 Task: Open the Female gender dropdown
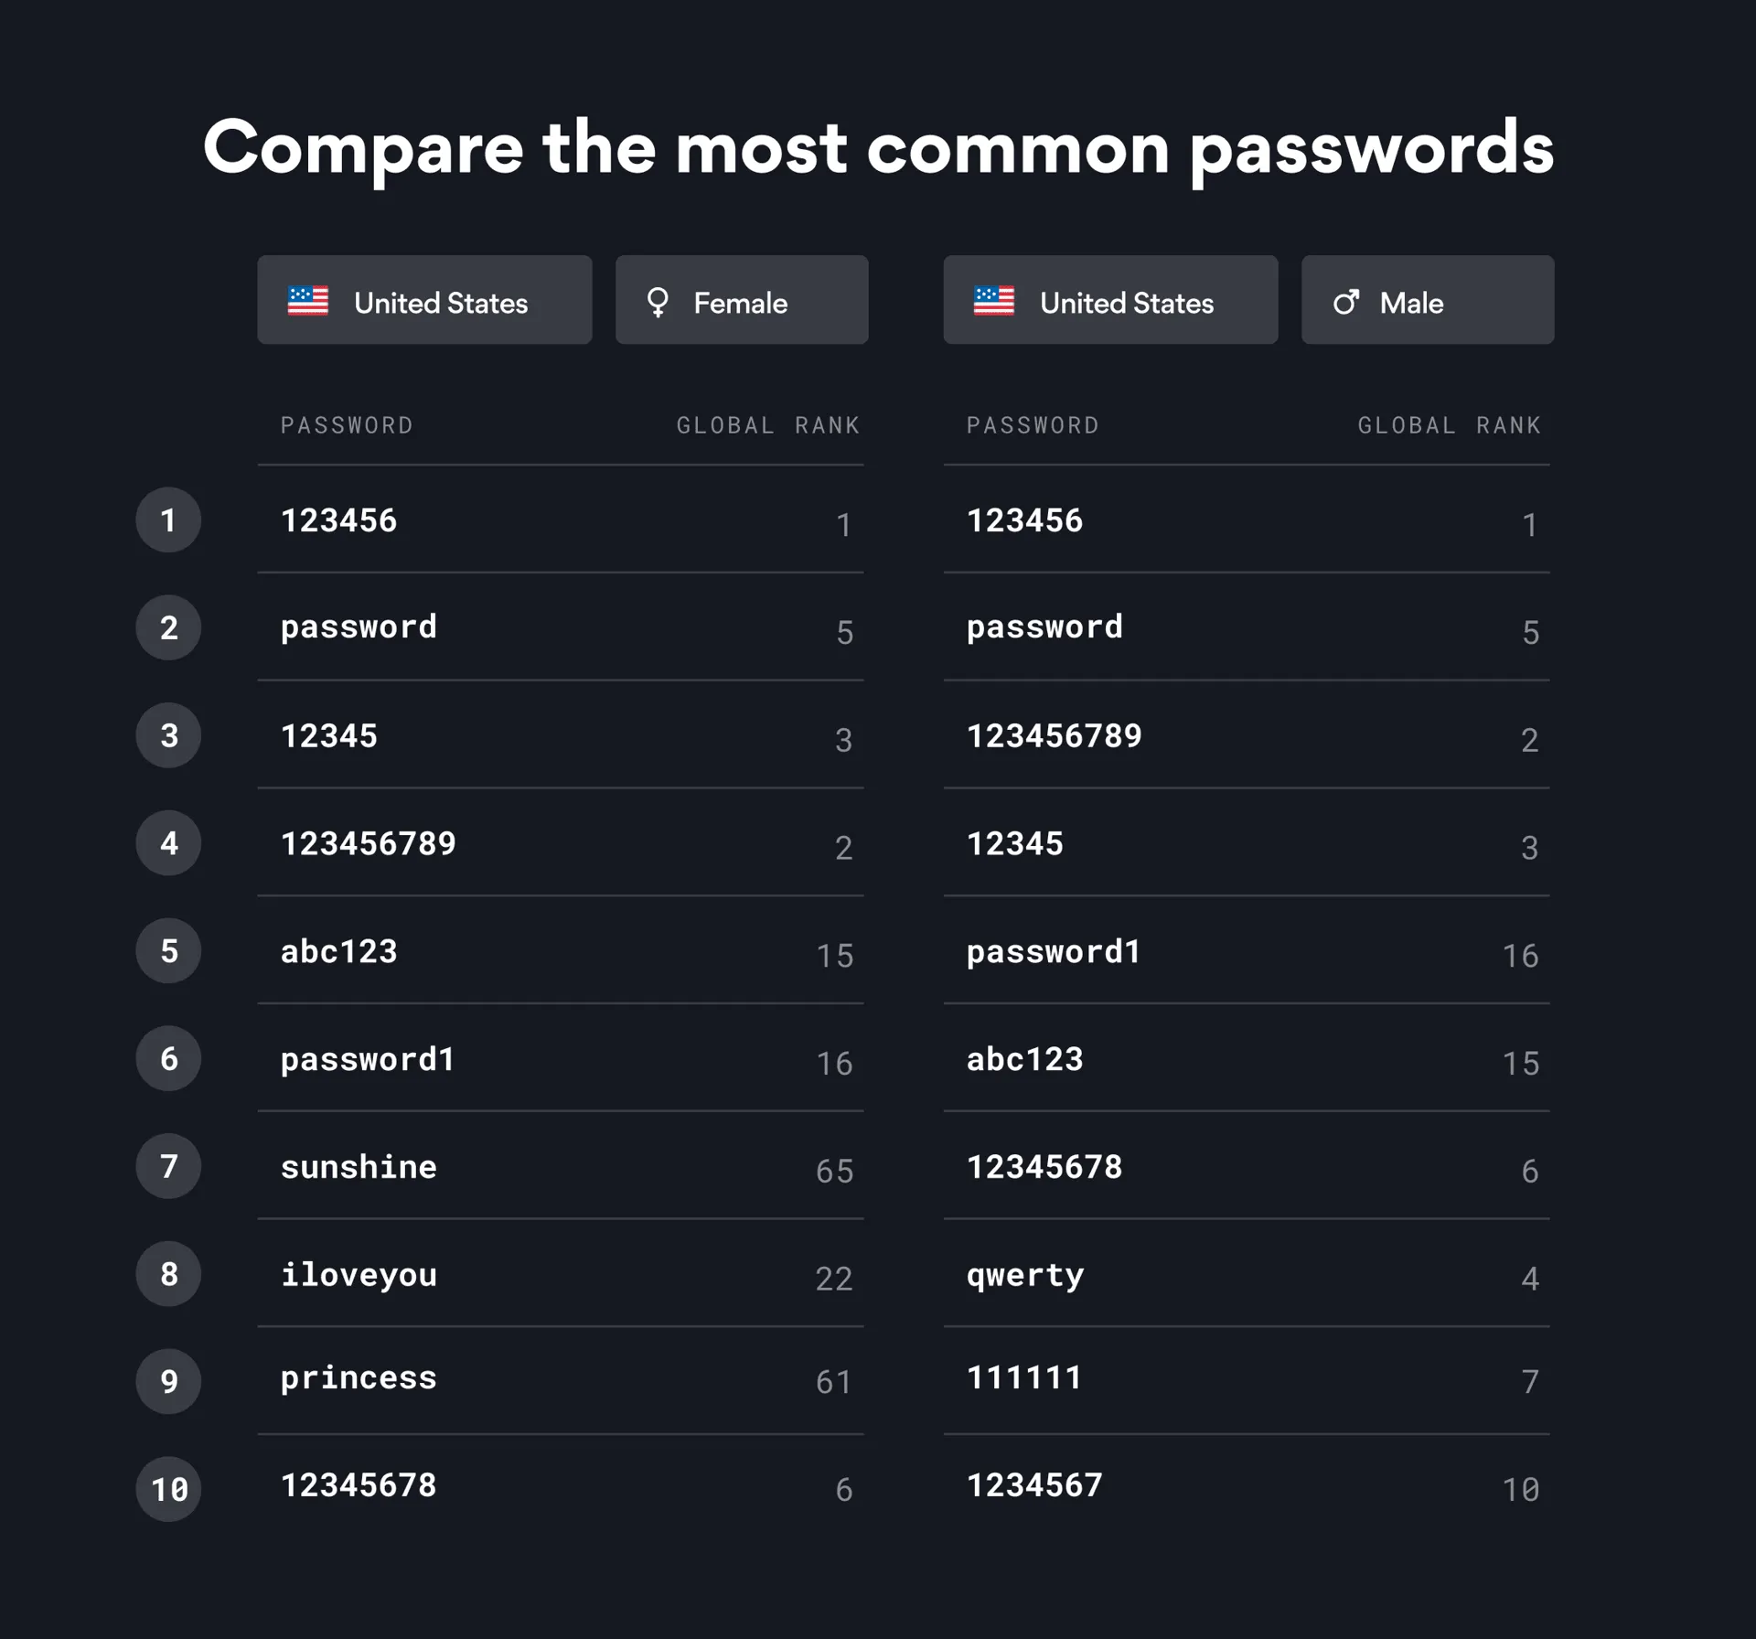[742, 300]
